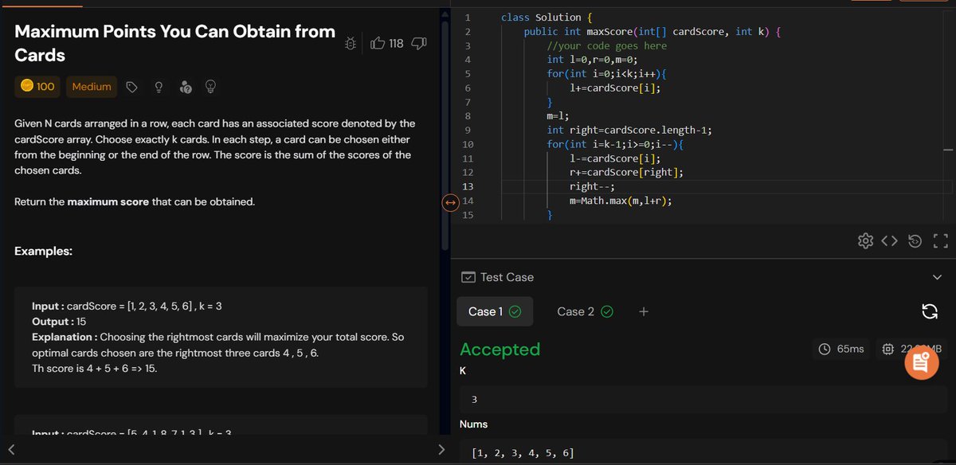Click the comment line //your code goes here

coord(607,45)
